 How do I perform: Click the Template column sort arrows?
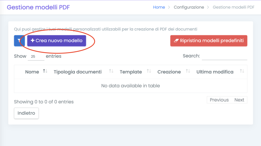coord(149,71)
